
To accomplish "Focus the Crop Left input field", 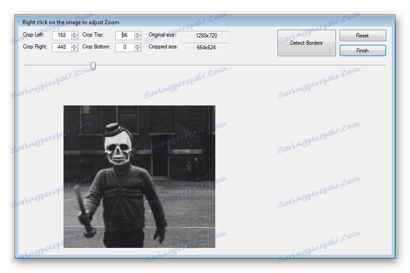I will [x=62, y=35].
